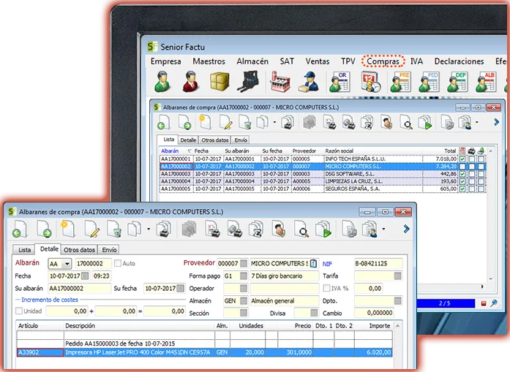Open the PRE presupuestos icon
This screenshot has height=372, width=510.
[x=400, y=82]
